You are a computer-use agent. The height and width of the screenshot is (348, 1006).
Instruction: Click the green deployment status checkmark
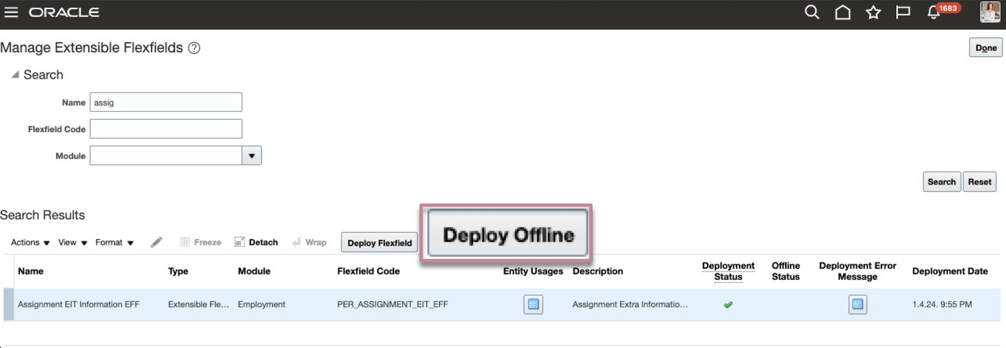(728, 304)
